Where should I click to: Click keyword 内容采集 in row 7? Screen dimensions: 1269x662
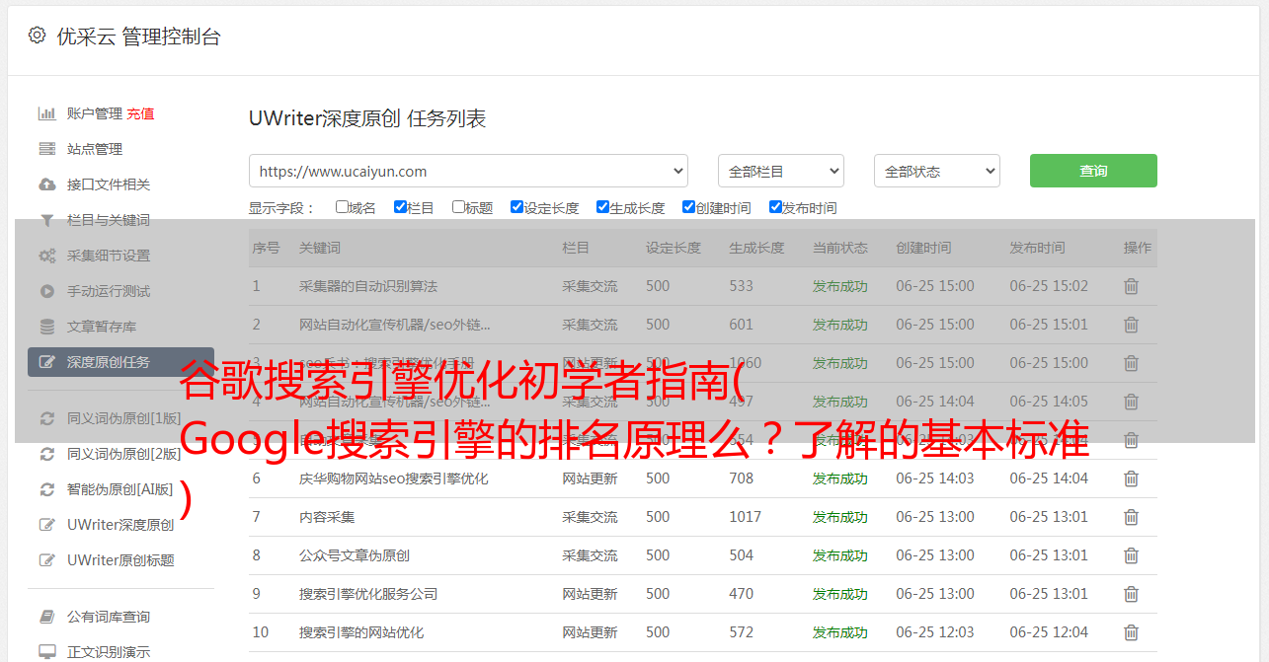327,517
